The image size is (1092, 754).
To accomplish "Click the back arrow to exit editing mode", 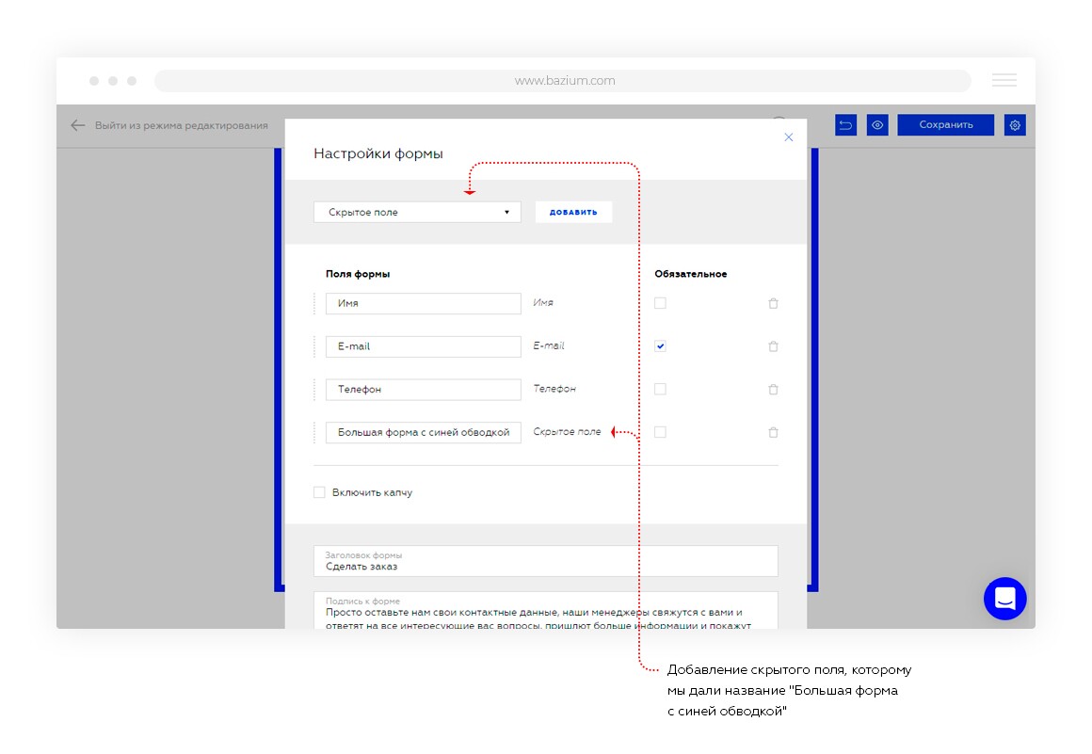I will (77, 125).
